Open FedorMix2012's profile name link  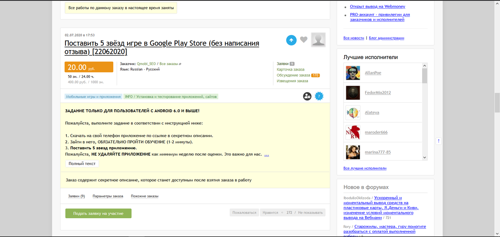pos(378,93)
